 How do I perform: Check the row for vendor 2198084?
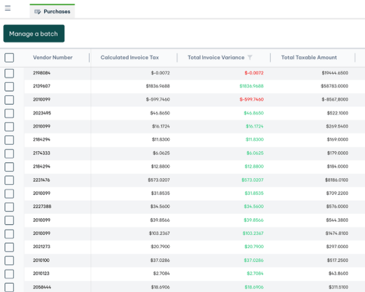(9, 73)
